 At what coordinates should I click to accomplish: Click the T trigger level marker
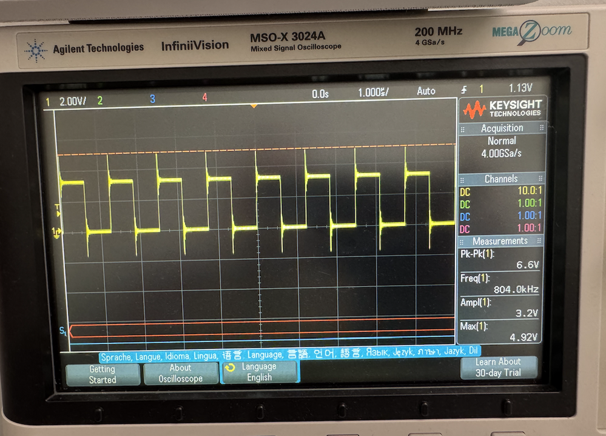pos(58,210)
